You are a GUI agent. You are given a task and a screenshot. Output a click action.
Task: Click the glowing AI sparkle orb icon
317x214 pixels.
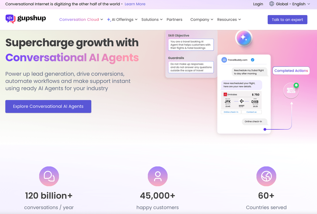pos(244,39)
